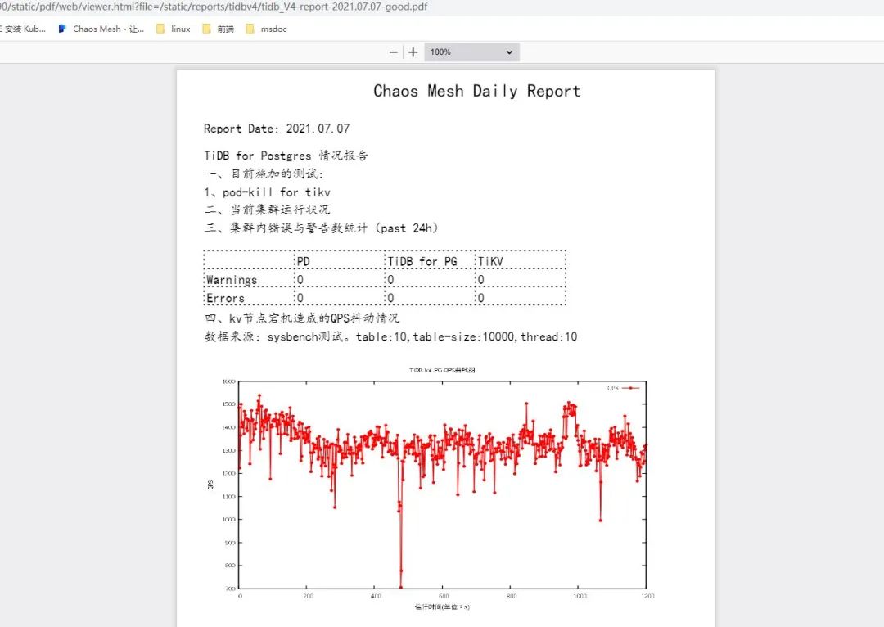Zoom in with the plus button
Screen dimensions: 884x627
pos(413,52)
